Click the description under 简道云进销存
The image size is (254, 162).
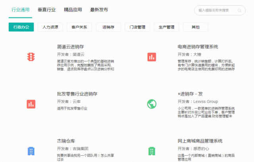click(85, 65)
